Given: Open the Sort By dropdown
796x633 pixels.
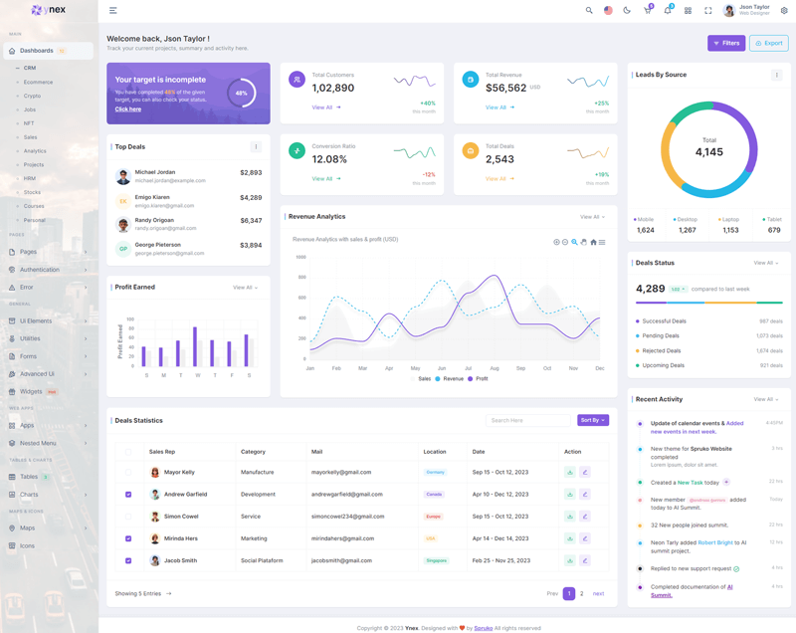Looking at the screenshot, I should 592,420.
